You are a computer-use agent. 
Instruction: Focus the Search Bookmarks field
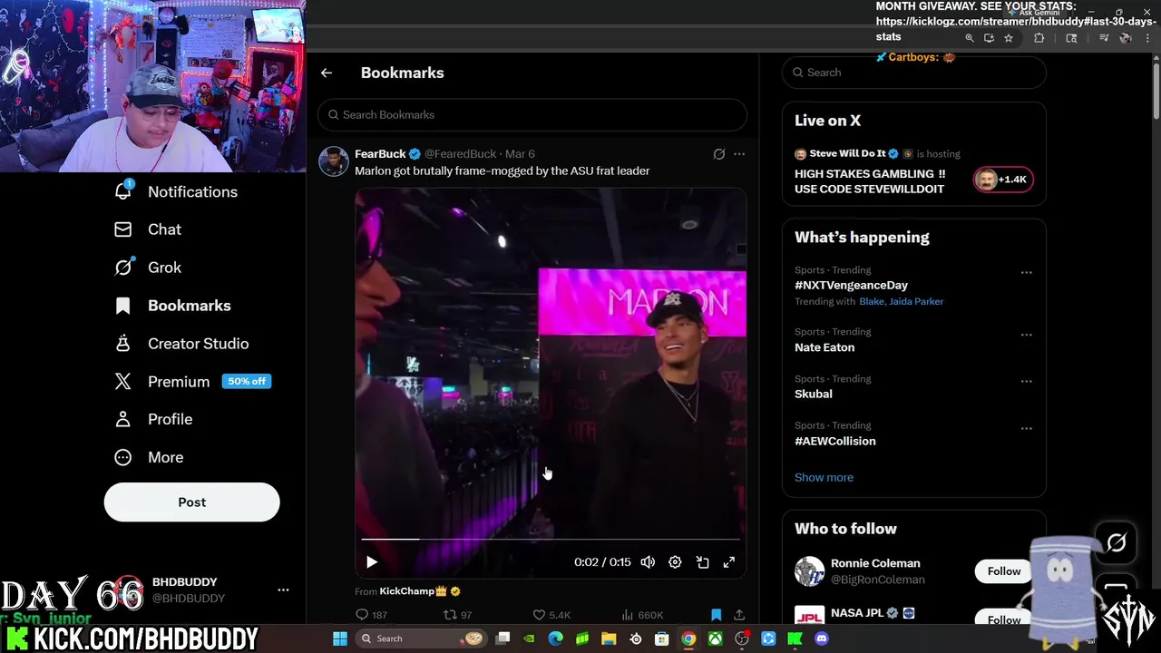click(532, 114)
